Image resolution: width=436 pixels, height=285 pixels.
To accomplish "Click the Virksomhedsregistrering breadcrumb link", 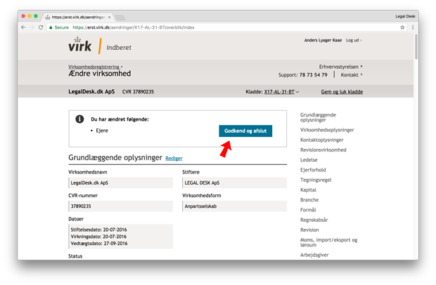I will pyautogui.click(x=94, y=67).
